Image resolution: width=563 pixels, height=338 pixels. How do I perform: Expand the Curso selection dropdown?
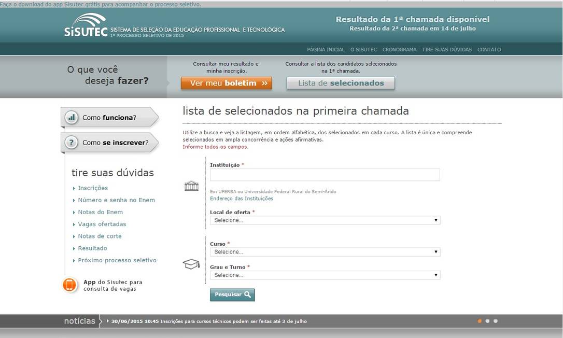click(325, 252)
